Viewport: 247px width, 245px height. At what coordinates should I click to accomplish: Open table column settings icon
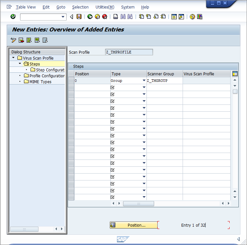pos(235,74)
